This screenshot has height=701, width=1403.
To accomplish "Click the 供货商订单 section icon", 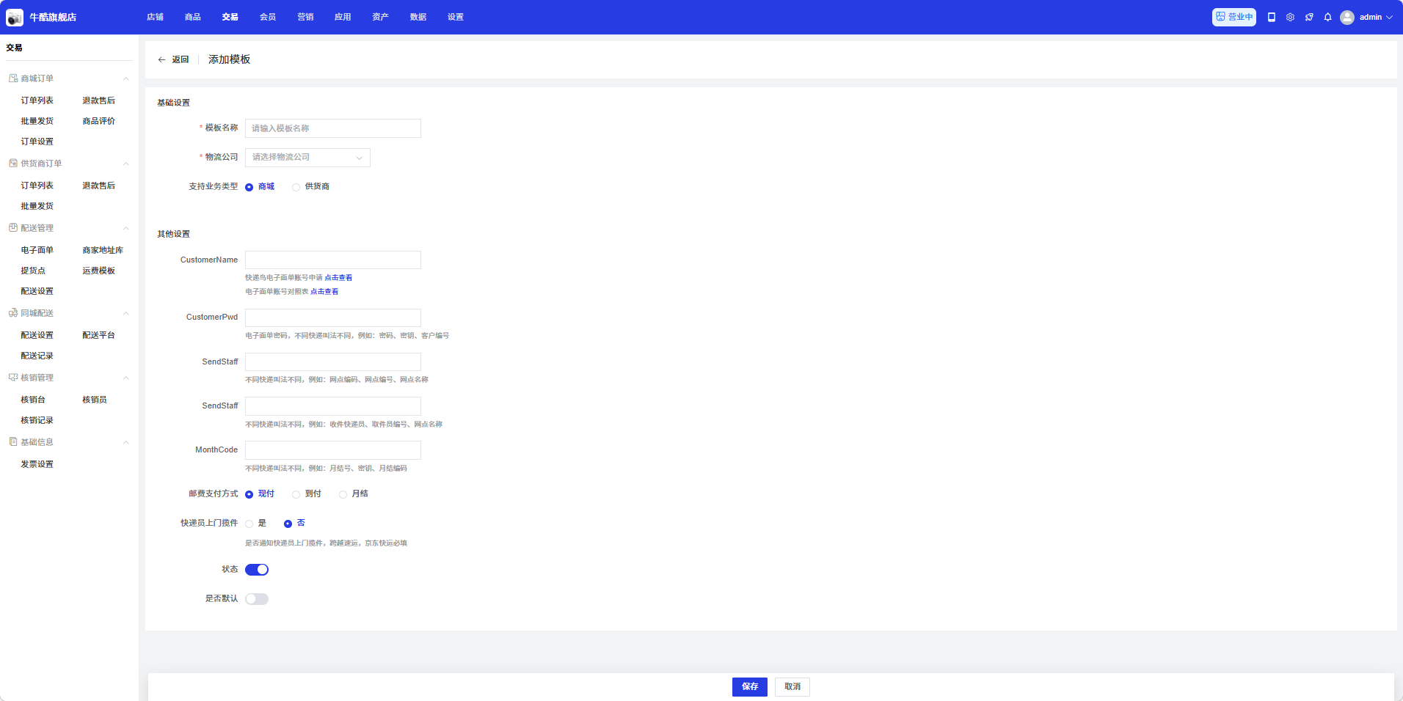I will coord(13,164).
